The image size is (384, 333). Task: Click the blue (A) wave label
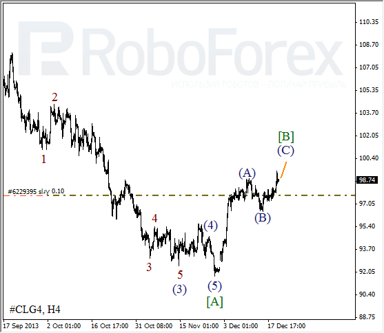tap(247, 173)
